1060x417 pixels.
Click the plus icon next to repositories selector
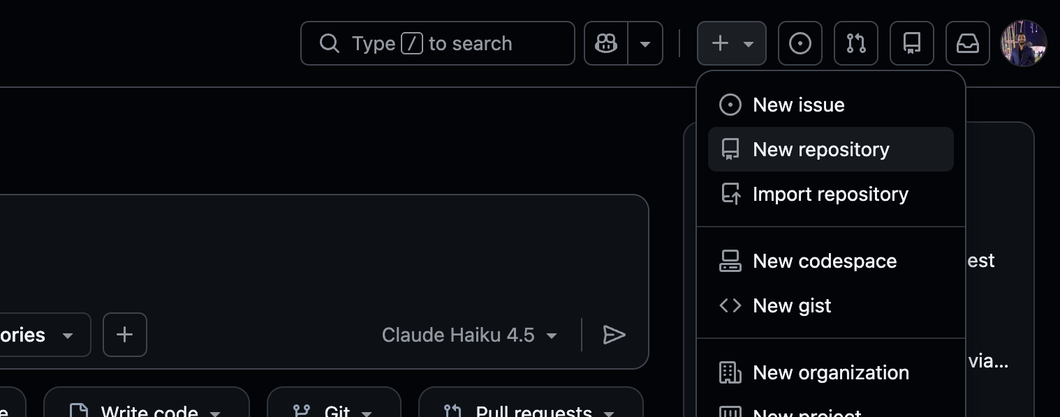124,335
